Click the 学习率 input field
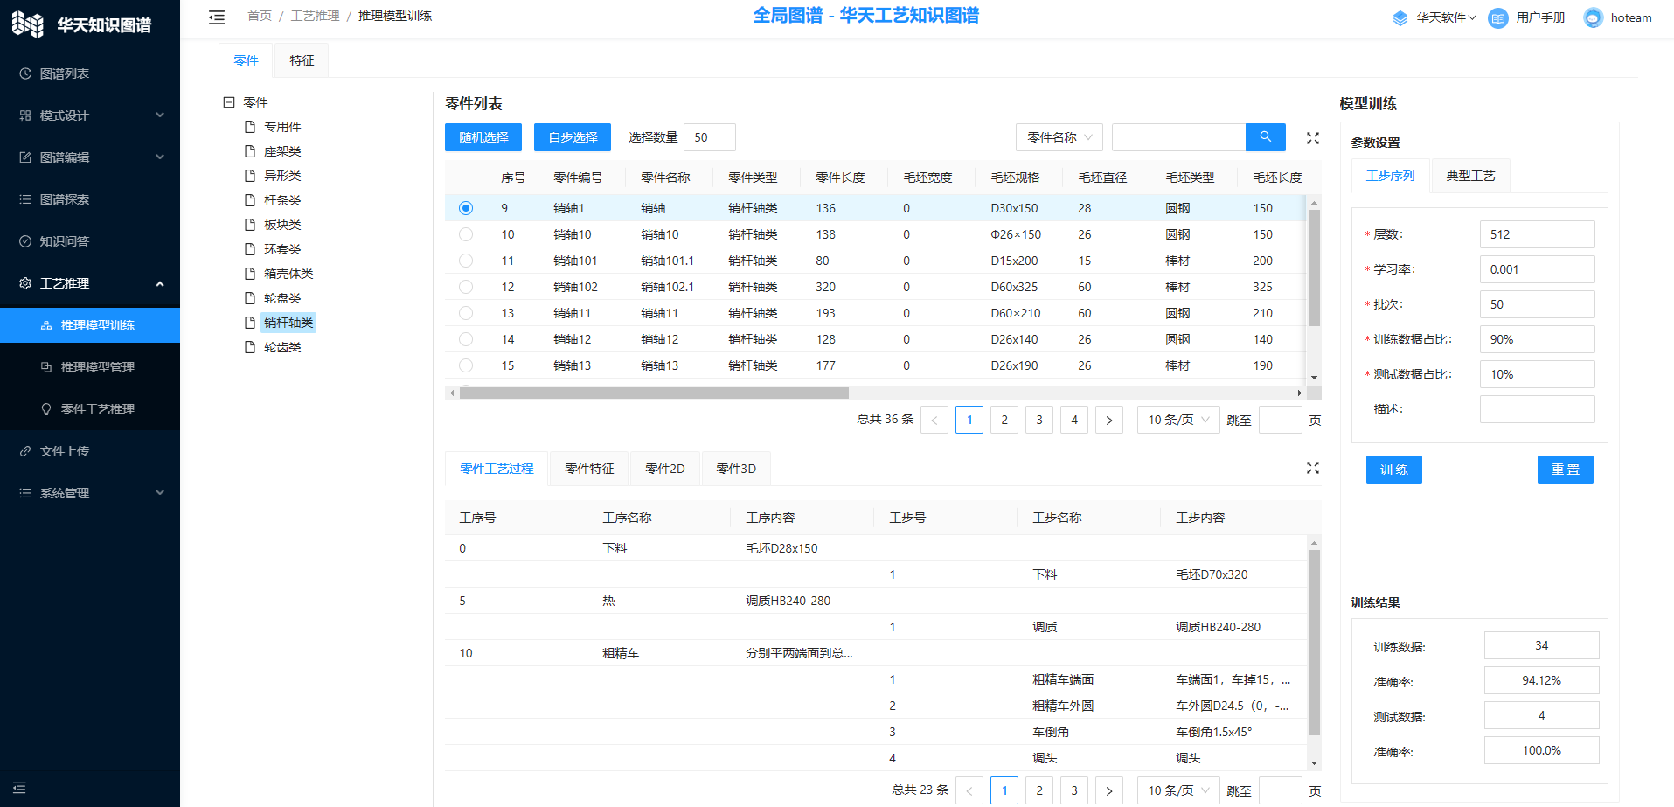Viewport: 1674px width, 807px height. [1537, 269]
